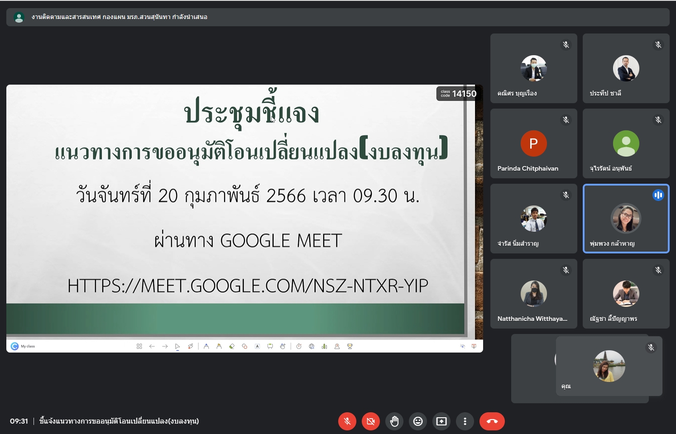Unmute the microphone in call controls
676x434 pixels.
click(347, 421)
